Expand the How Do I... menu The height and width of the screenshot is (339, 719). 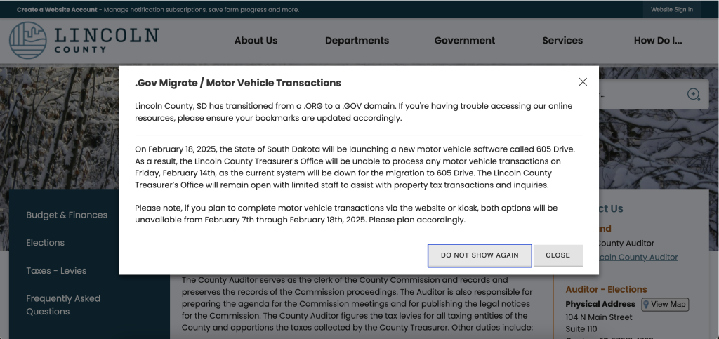(658, 41)
